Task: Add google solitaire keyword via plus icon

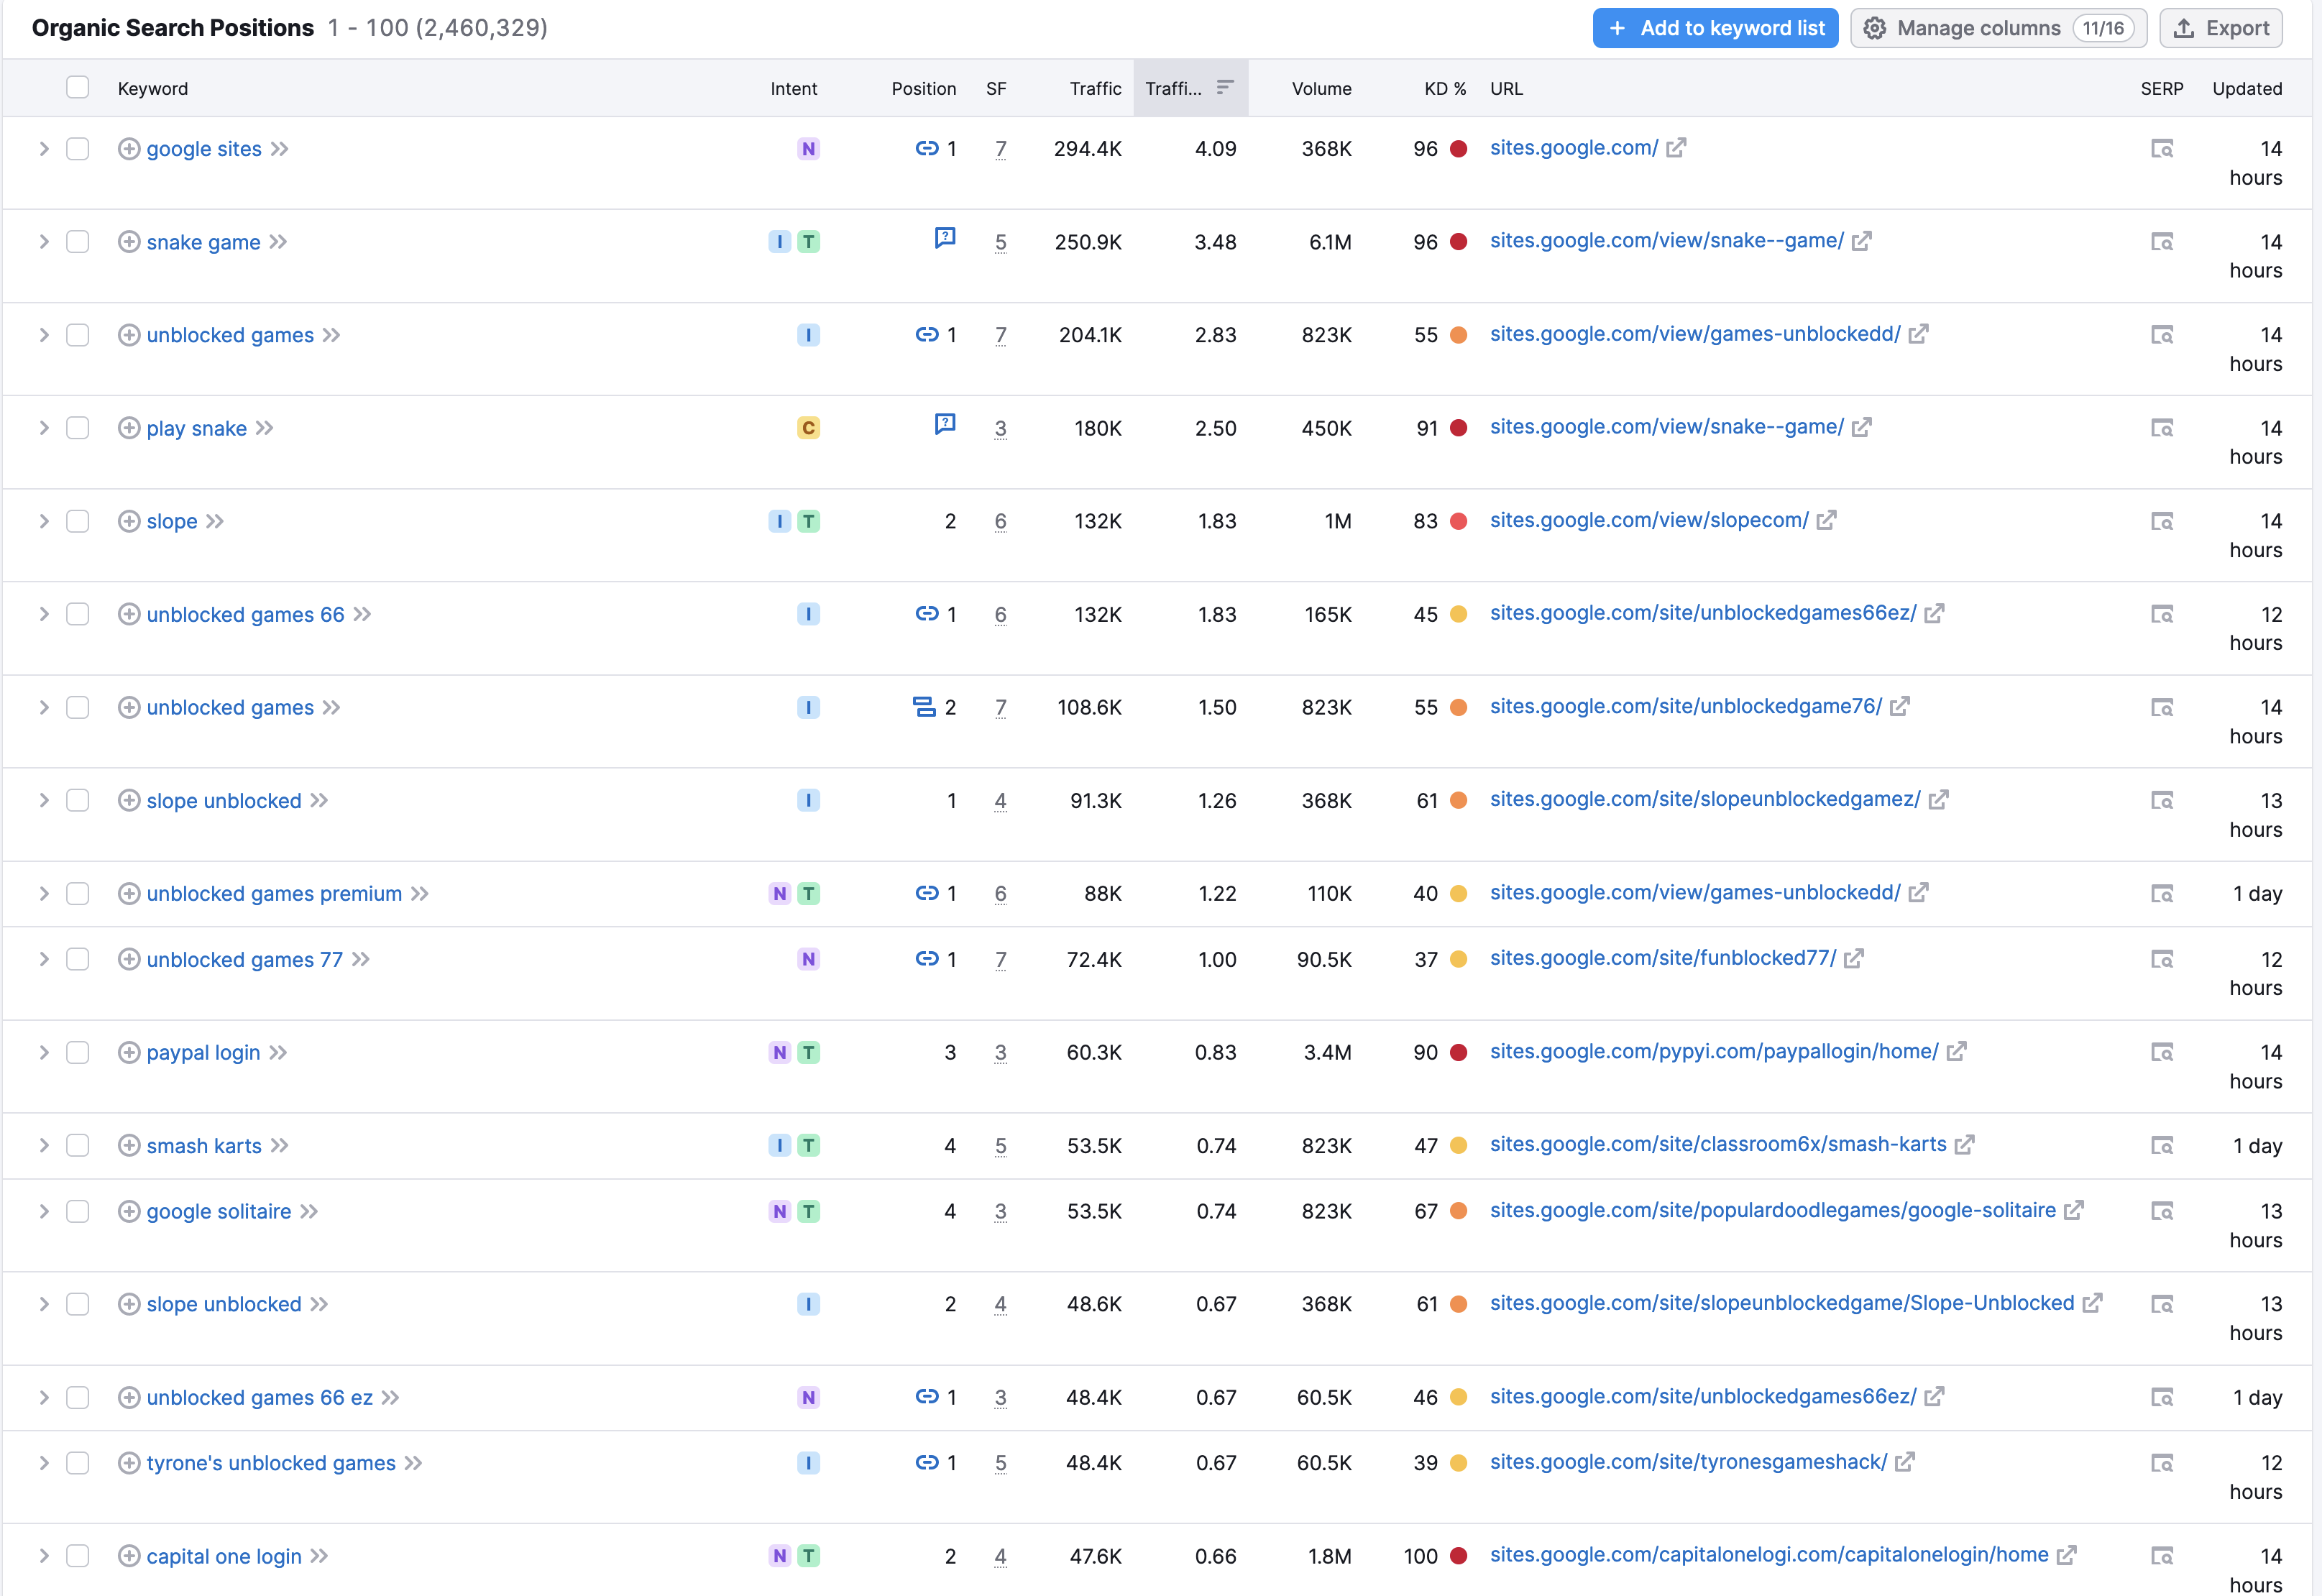Action: 129,1211
